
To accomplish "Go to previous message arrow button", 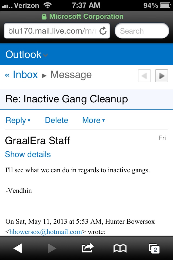I will click(144, 76).
